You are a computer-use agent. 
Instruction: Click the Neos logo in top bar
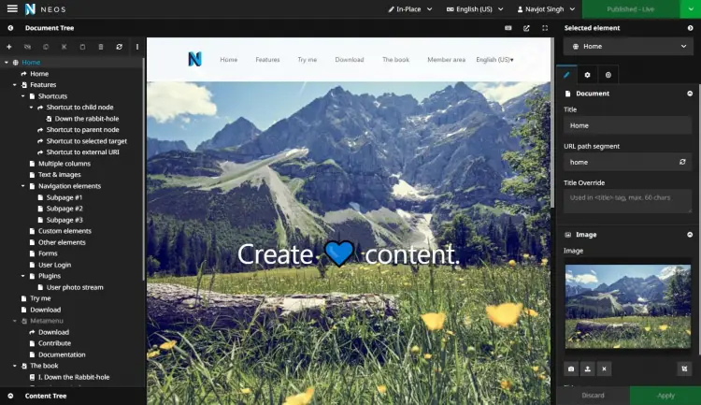click(x=46, y=9)
